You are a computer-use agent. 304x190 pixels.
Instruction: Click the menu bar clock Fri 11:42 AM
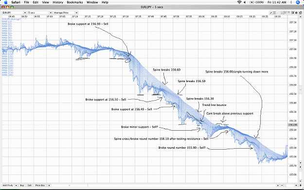277,2
